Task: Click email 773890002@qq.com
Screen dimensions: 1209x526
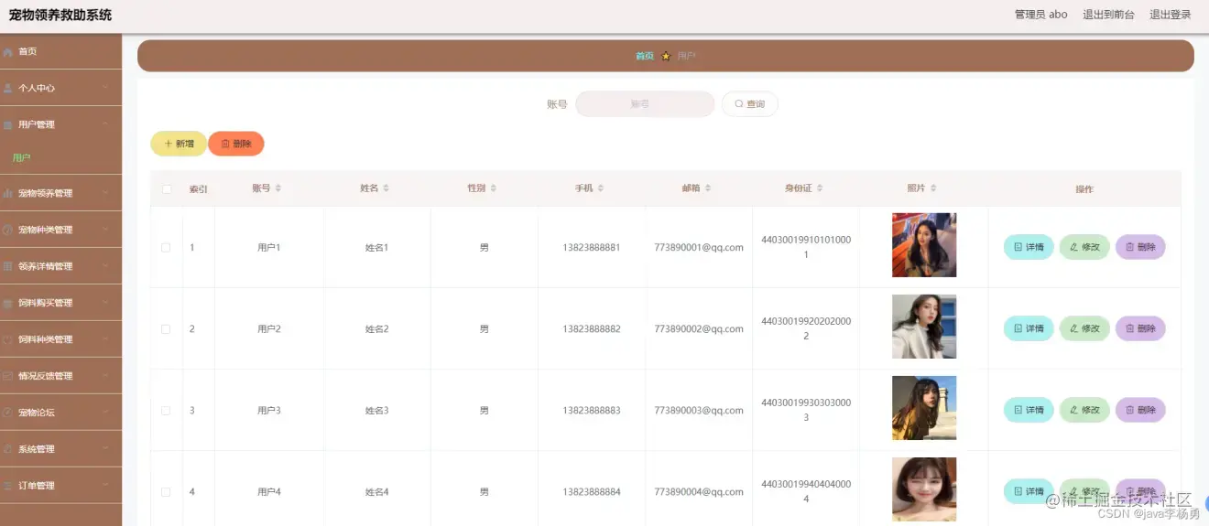Action: [x=699, y=329]
